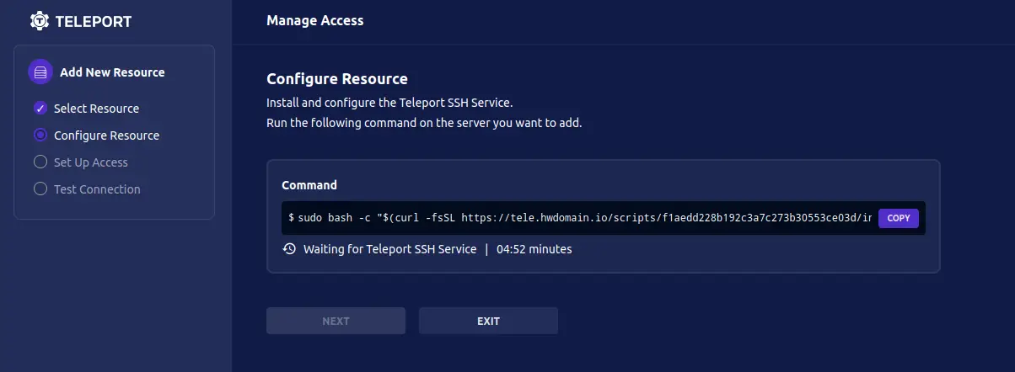Click the disabled Next button

(x=336, y=321)
